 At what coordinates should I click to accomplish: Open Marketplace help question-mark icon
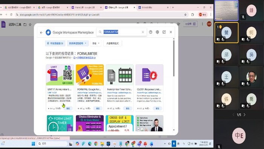tap(150, 32)
